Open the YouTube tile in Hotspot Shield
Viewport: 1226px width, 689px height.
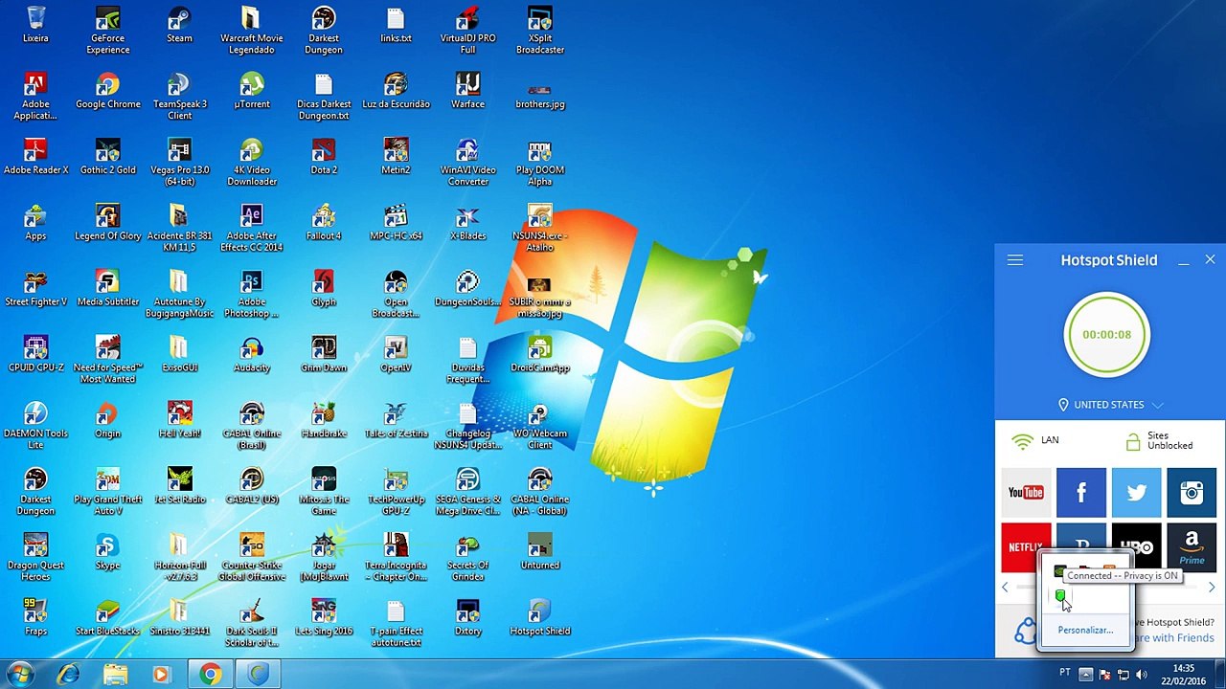1026,492
